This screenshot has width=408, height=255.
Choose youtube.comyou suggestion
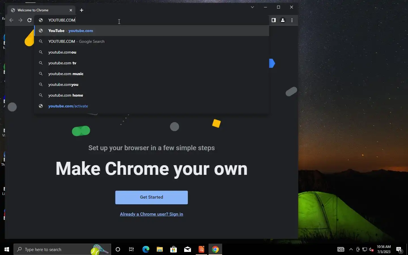pyautogui.click(x=152, y=84)
